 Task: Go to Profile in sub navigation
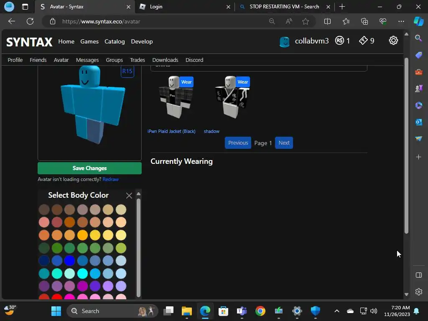point(15,60)
